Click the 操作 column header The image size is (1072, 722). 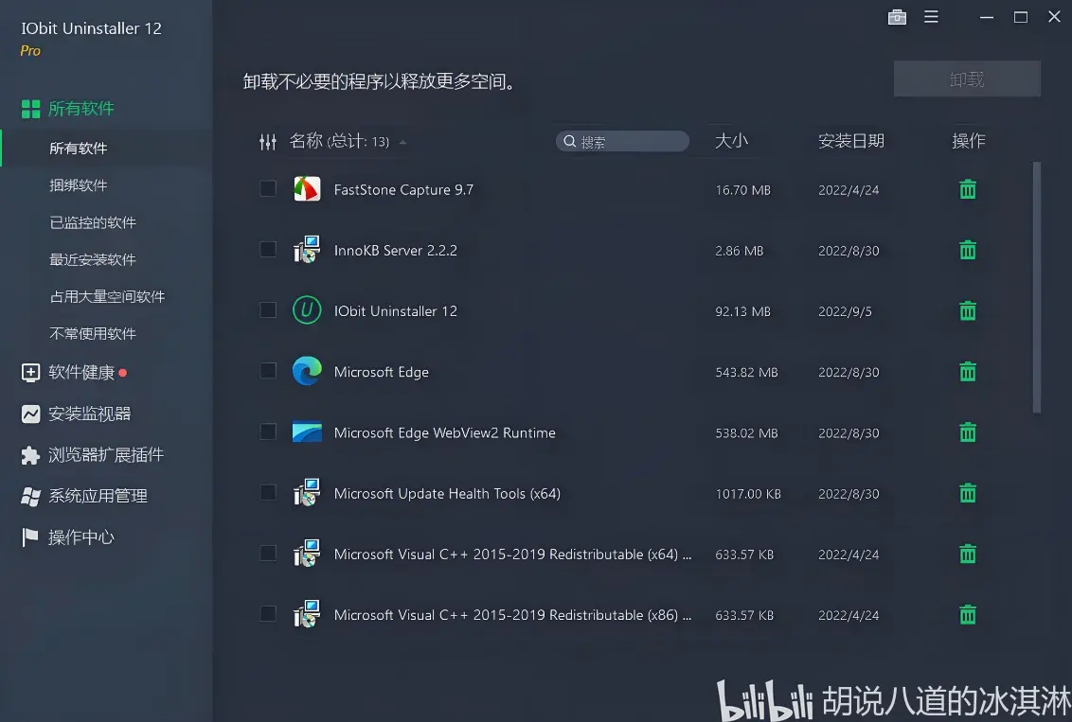(968, 141)
